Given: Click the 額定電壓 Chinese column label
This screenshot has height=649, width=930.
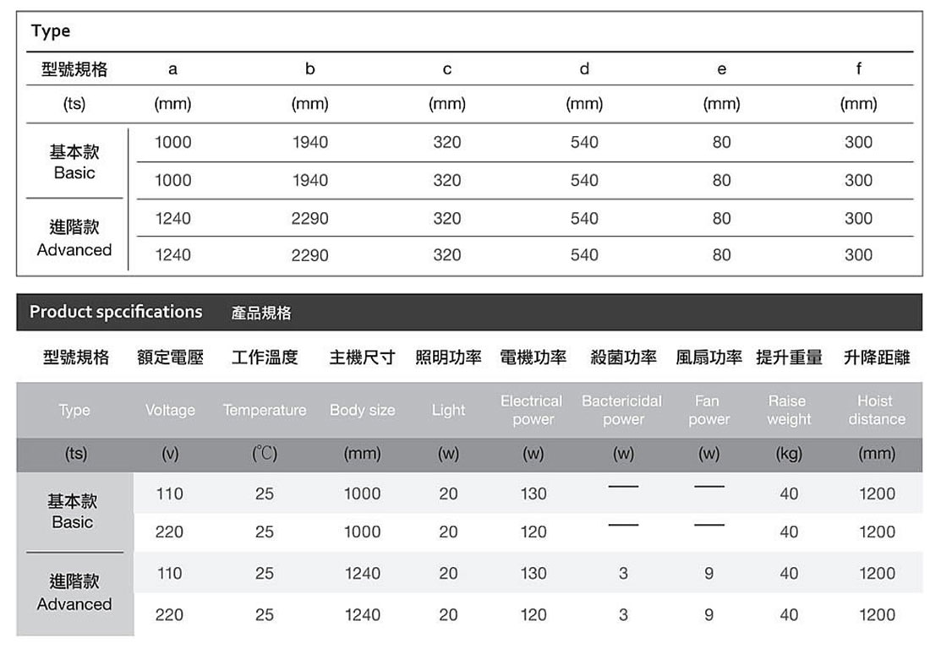Looking at the screenshot, I should [x=170, y=357].
